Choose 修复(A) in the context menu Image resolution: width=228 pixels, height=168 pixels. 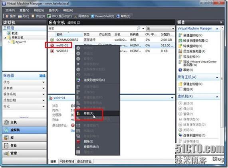(x=97, y=113)
